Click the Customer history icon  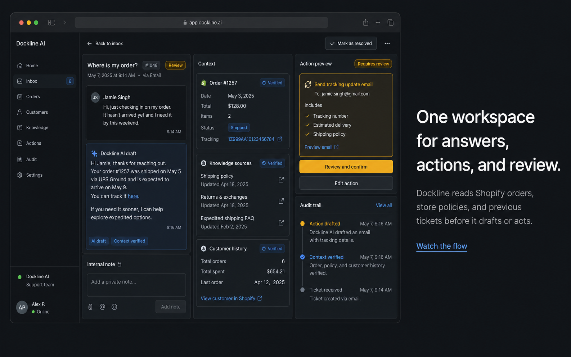point(203,249)
